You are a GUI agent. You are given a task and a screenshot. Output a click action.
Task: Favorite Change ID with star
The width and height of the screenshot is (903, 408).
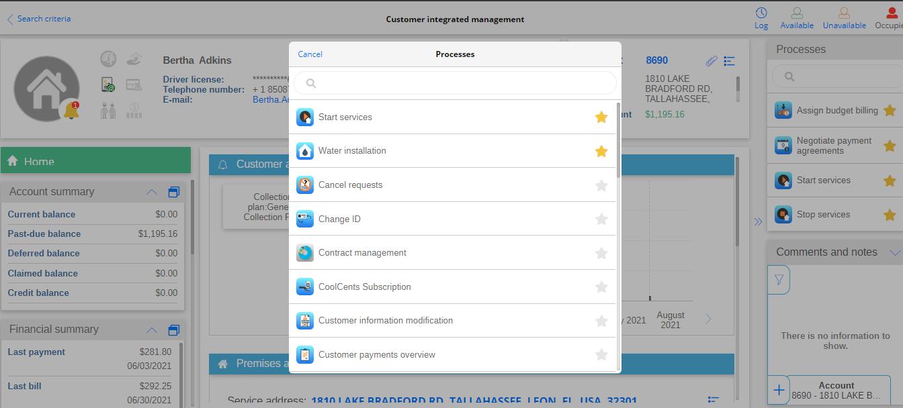(601, 219)
